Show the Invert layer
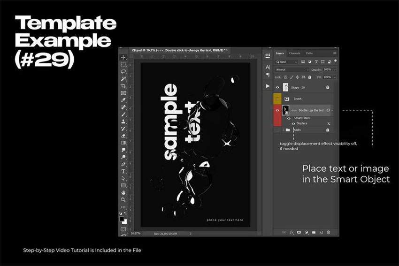Viewport: 399px width, 266px height. 277,99
